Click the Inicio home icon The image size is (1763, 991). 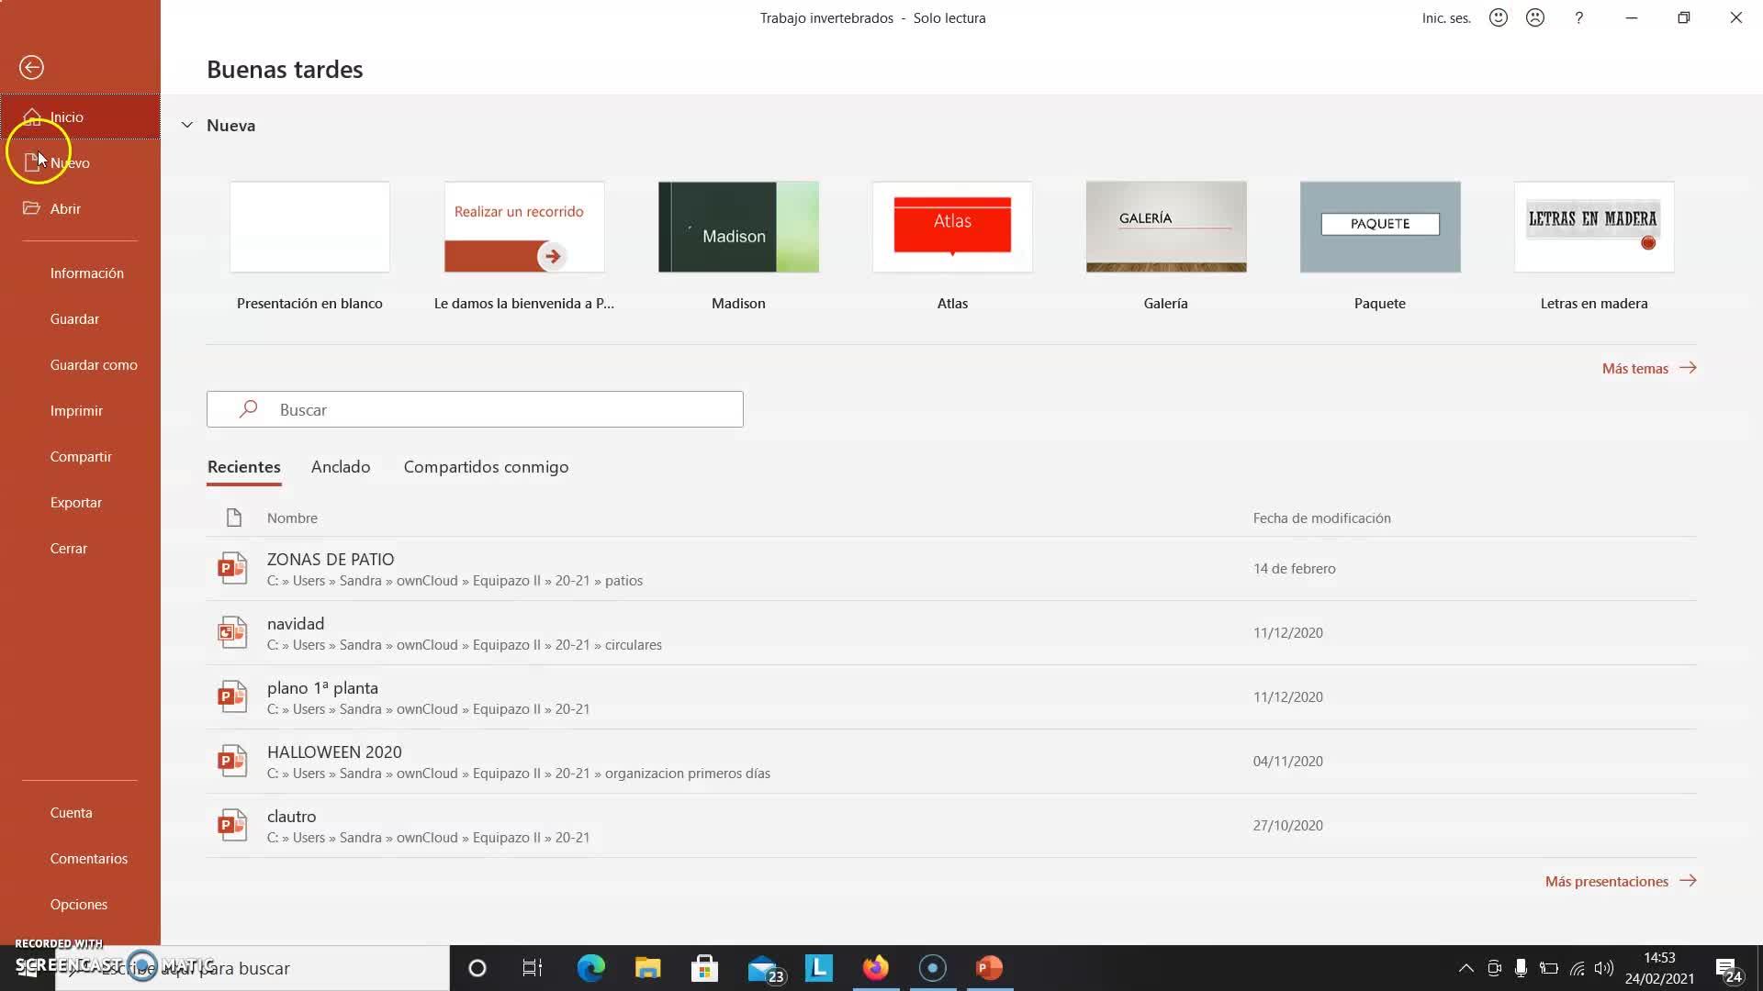pyautogui.click(x=32, y=117)
